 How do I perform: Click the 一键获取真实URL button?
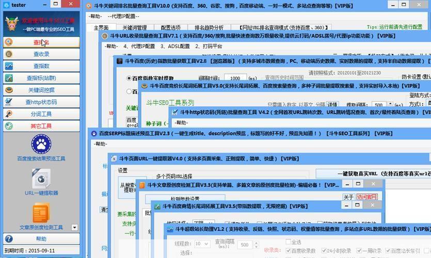373,174
